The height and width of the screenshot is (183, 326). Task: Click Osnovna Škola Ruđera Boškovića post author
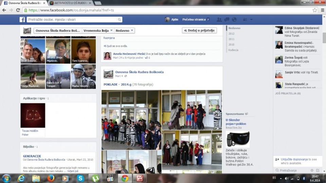pos(139,72)
